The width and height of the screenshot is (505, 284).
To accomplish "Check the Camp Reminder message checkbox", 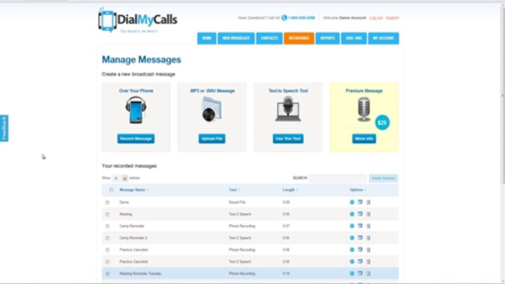I will click(x=107, y=226).
